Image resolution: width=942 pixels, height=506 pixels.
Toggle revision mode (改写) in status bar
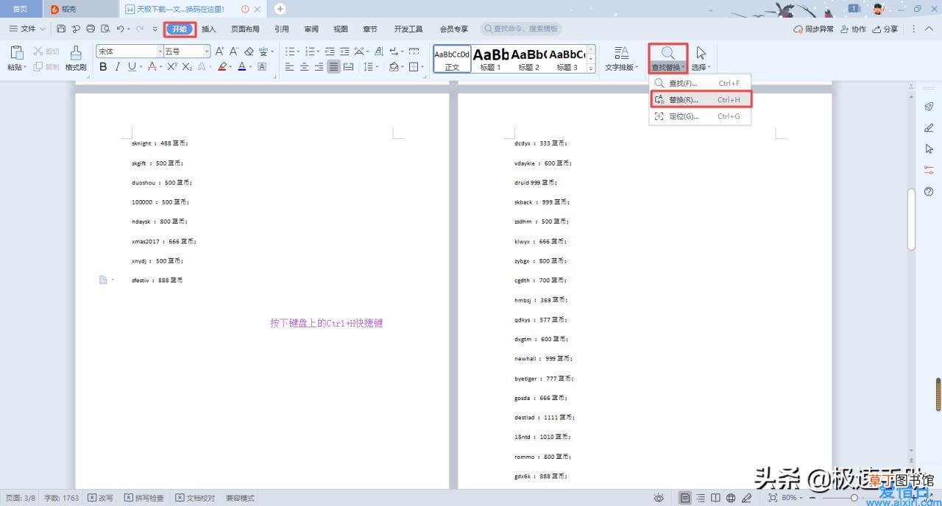(101, 498)
